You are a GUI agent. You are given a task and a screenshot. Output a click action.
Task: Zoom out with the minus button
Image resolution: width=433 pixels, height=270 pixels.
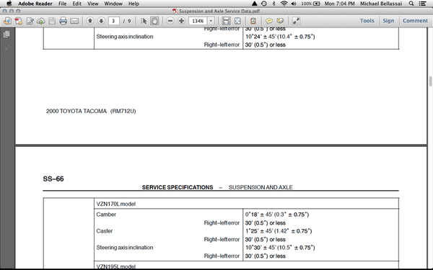(170, 21)
